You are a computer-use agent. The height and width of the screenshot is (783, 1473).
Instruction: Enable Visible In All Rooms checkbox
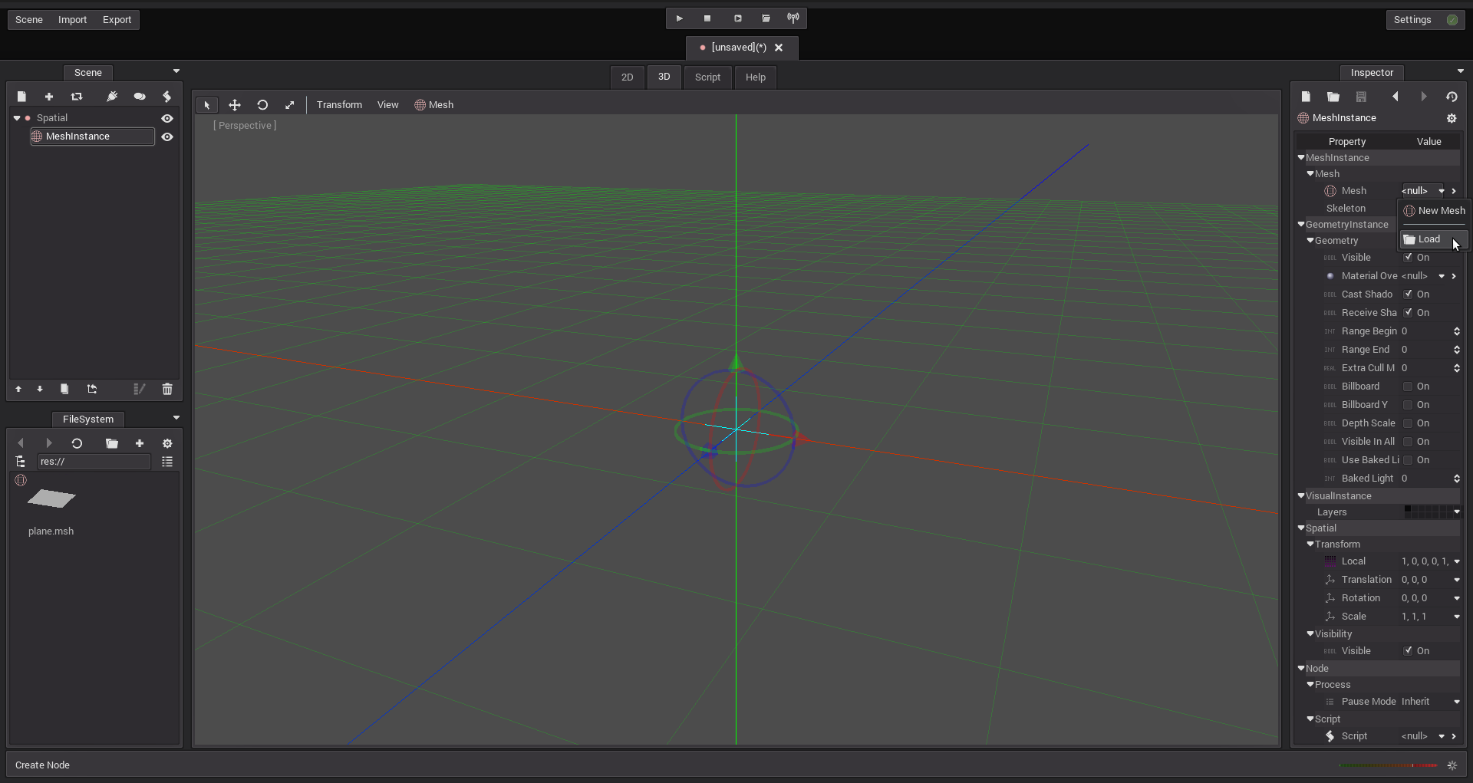(x=1408, y=442)
